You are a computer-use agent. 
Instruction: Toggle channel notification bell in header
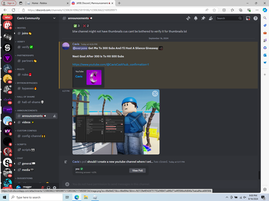[x=196, y=18]
